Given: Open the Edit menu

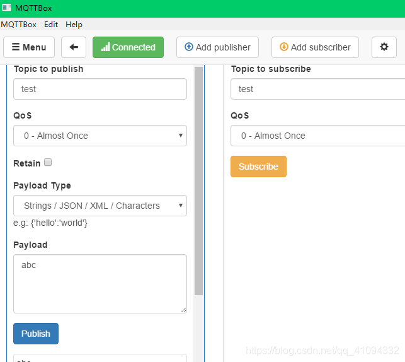Looking at the screenshot, I should pos(51,25).
